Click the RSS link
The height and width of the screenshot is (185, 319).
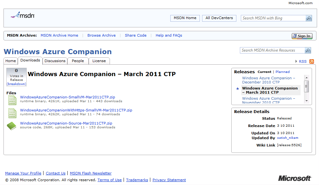tap(303, 61)
